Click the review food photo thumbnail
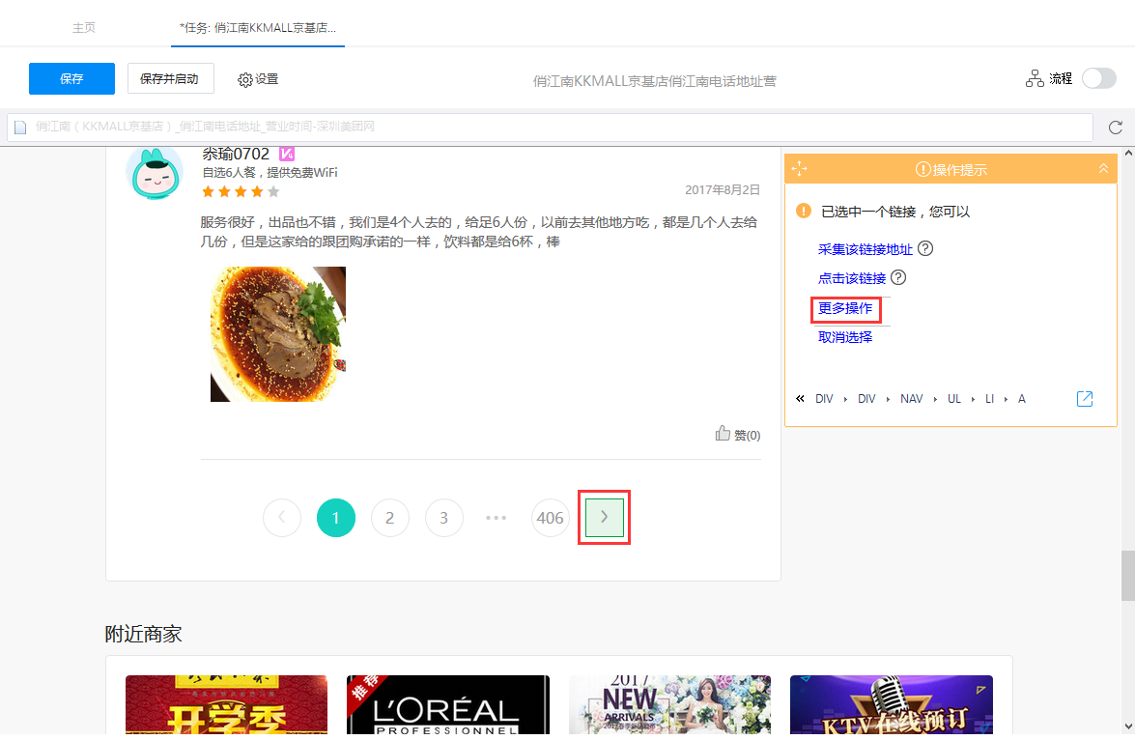This screenshot has height=740, width=1135. [x=278, y=334]
